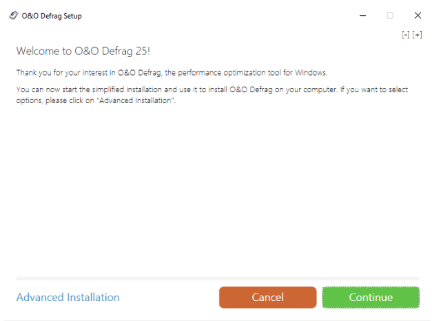Click the "You can now start" paragraph
This screenshot has width=432, height=321.
click(x=212, y=95)
